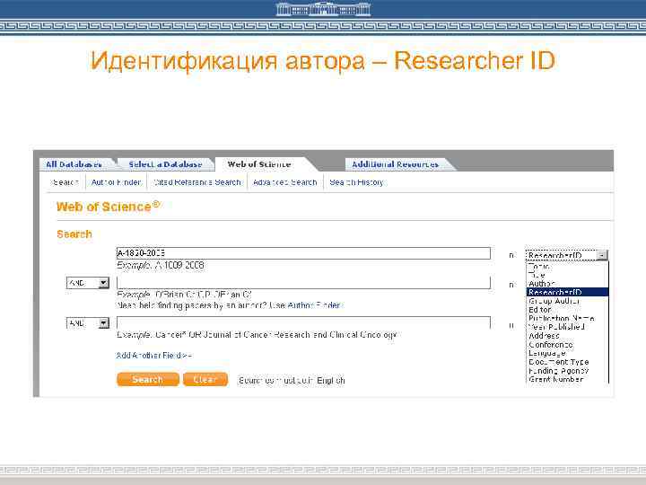Click the second empty search input field
This screenshot has width=646, height=485.
point(303,283)
